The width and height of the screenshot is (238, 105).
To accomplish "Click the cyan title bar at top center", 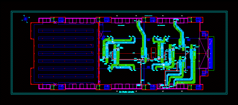I will tap(148, 16).
